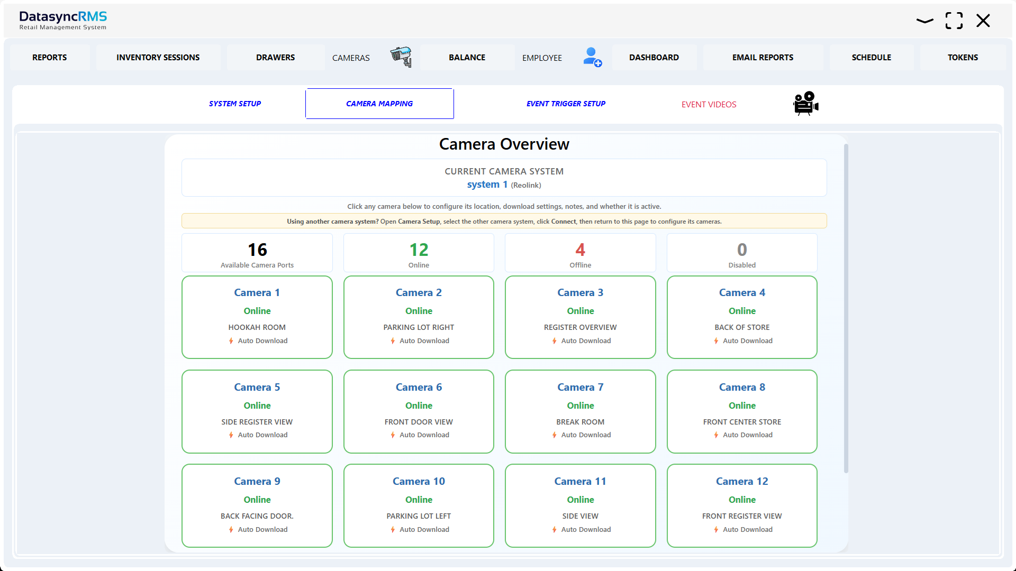Open the Schedule tab
Screen dimensions: 1016x571
872,57
